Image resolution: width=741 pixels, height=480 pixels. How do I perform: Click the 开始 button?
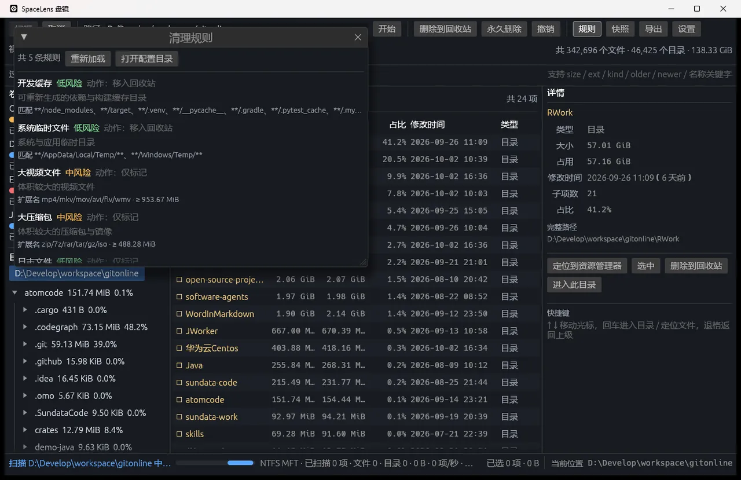point(387,29)
